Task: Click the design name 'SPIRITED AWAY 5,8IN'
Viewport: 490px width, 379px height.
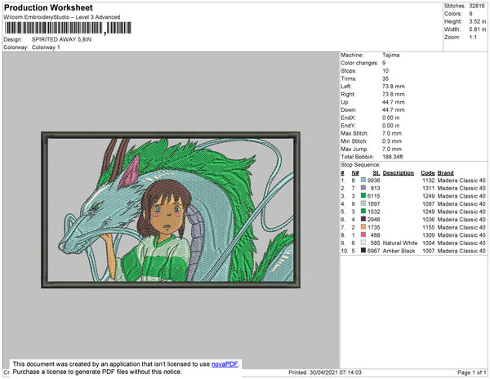Action: coord(61,39)
